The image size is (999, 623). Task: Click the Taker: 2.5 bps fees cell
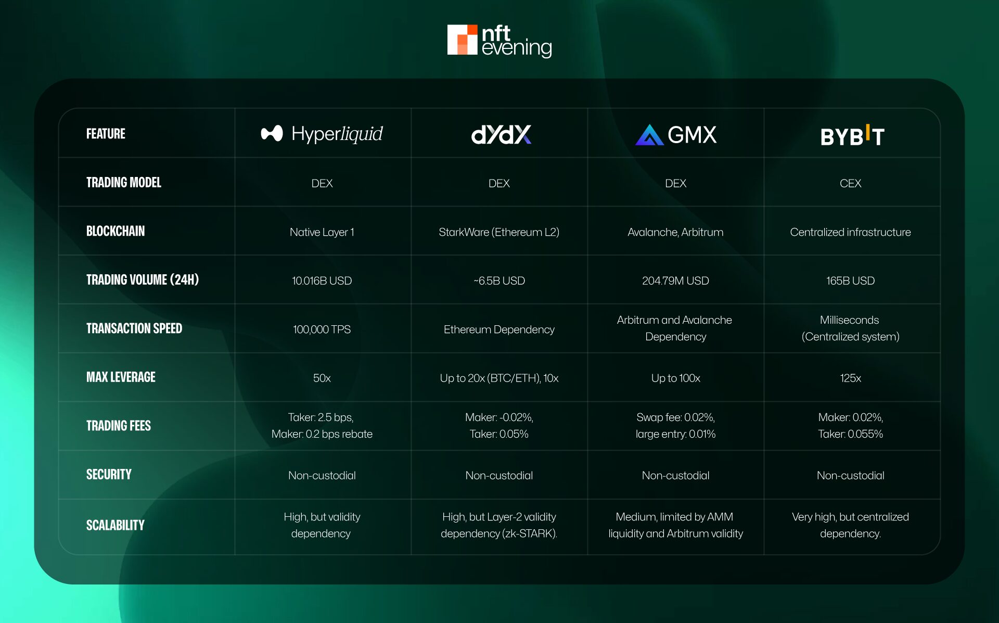coord(322,426)
